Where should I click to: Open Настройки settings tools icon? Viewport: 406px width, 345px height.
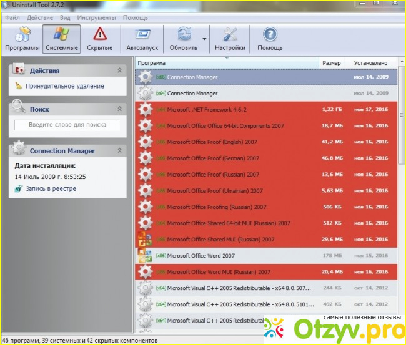coord(230,34)
